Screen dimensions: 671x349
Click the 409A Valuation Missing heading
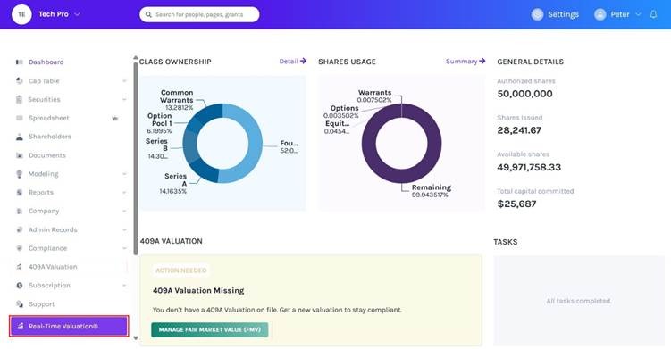pos(198,290)
